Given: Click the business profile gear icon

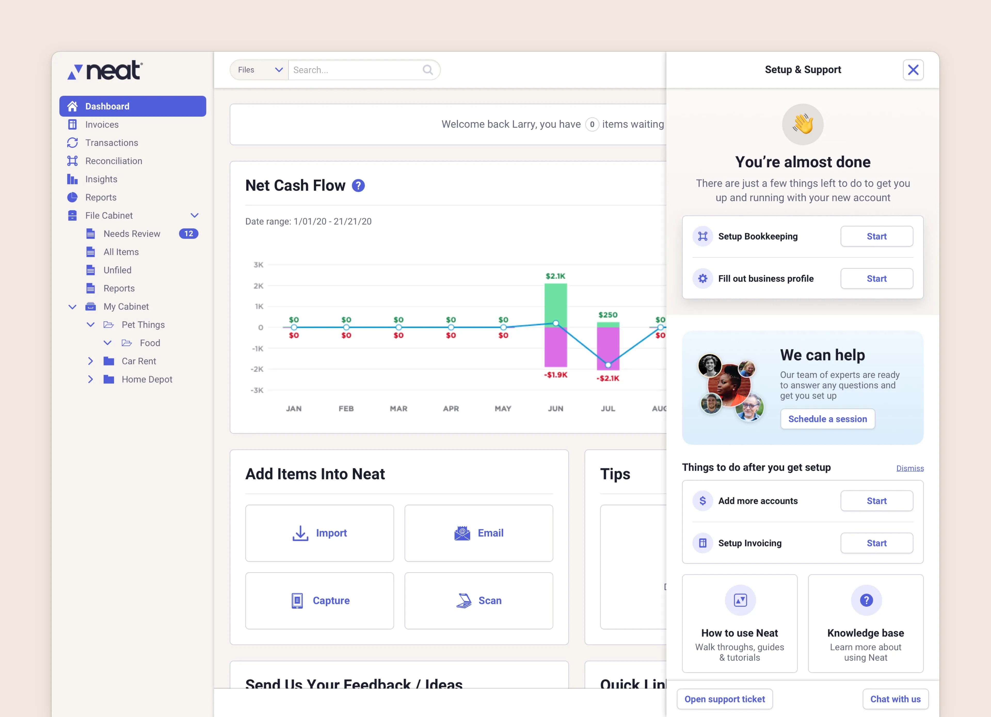Looking at the screenshot, I should (703, 279).
